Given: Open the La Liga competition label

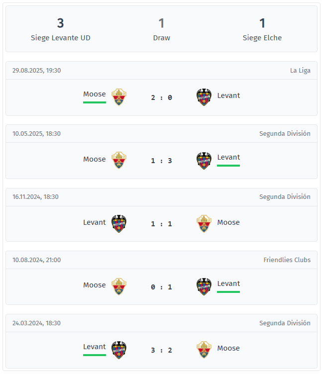Looking at the screenshot, I should click(x=300, y=70).
